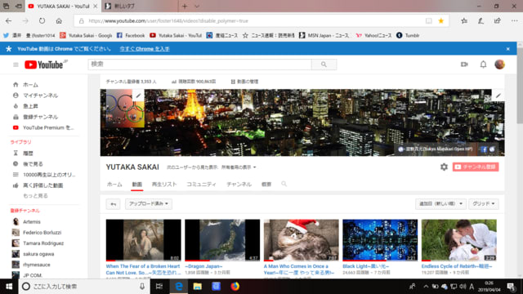The image size is (523, 294).
Task: Click the search magnifier button
Action: (324, 65)
